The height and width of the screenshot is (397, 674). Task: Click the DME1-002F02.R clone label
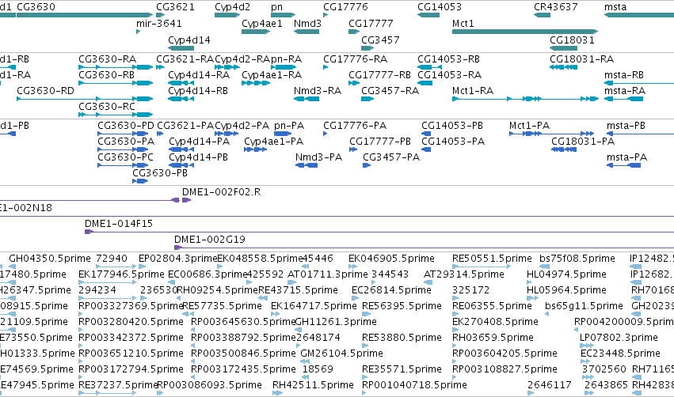(222, 192)
